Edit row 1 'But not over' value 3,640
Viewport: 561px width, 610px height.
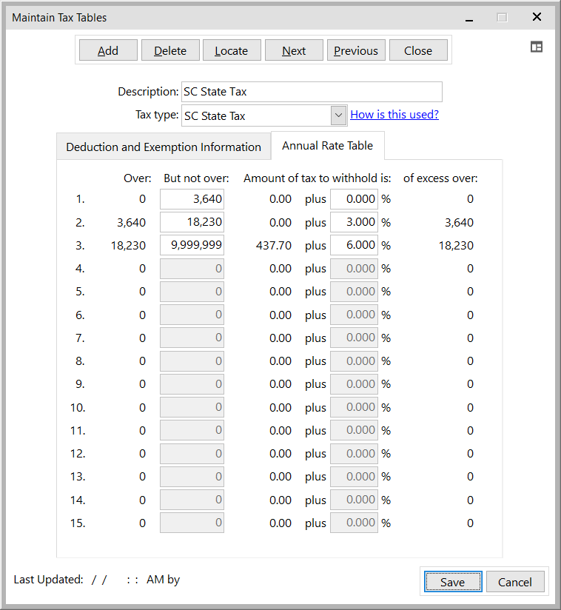[192, 199]
